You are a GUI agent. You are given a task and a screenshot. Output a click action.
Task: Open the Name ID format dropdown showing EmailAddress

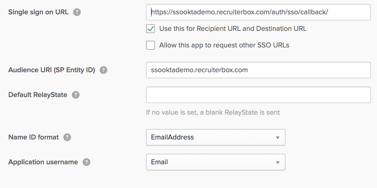pyautogui.click(x=216, y=137)
